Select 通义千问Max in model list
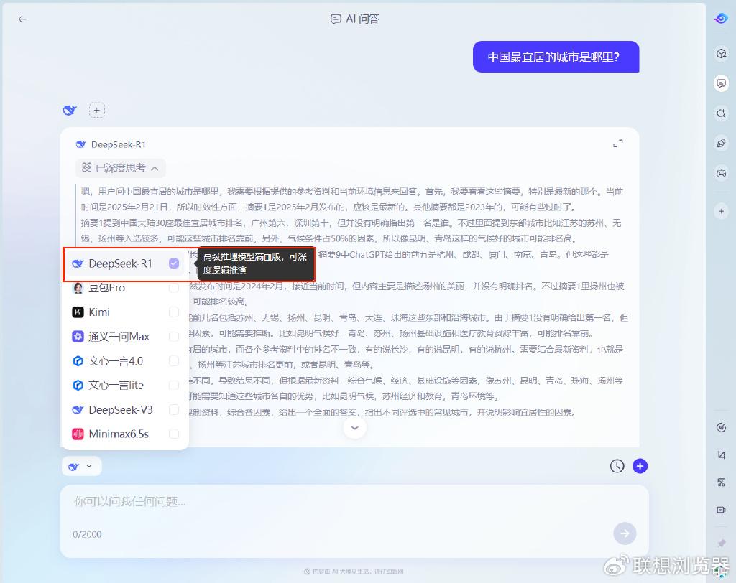 pos(125,336)
